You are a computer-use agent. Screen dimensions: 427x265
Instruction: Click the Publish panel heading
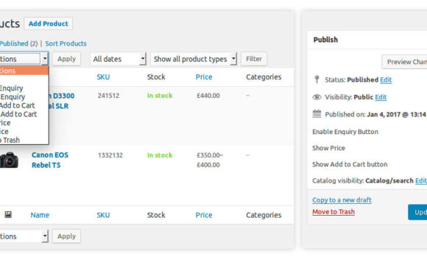325,40
